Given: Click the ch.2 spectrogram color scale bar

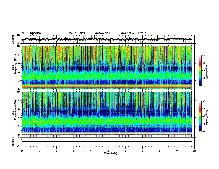Looking at the screenshot, I should tap(200, 116).
